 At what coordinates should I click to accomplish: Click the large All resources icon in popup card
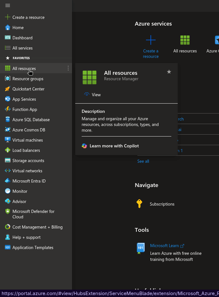pyautogui.click(x=89, y=77)
